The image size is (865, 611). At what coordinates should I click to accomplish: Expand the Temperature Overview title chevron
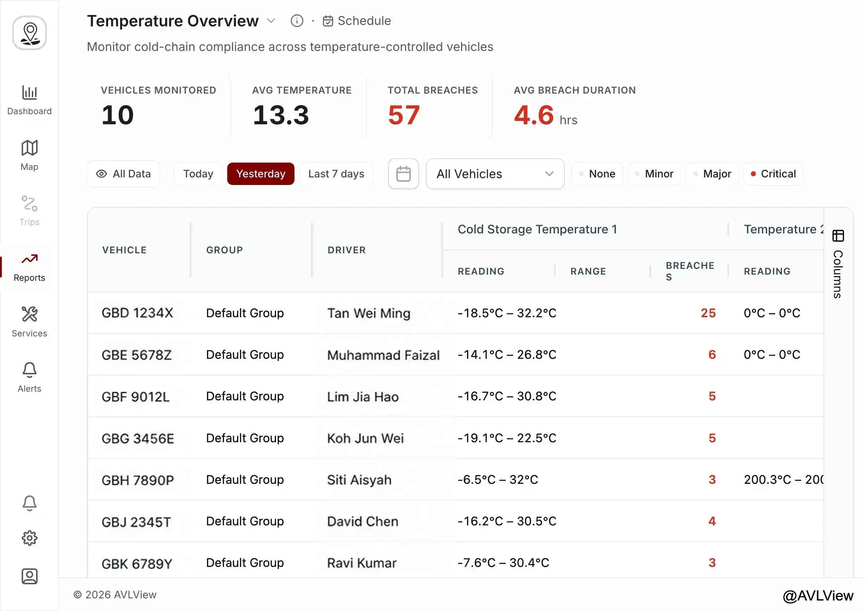[x=271, y=21]
